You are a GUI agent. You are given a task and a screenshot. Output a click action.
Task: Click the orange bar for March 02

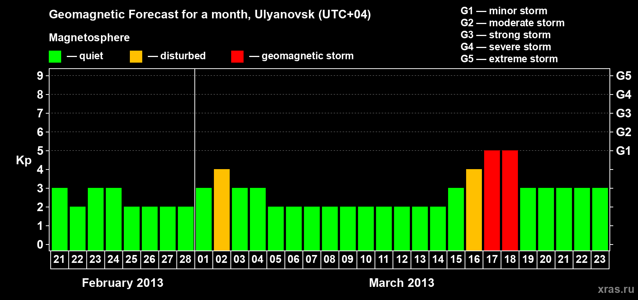[221, 210]
